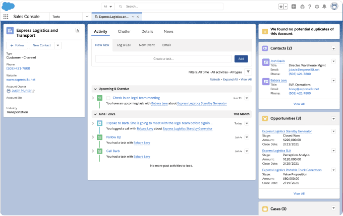Click the Express Logistics account icon

pos(10,31)
